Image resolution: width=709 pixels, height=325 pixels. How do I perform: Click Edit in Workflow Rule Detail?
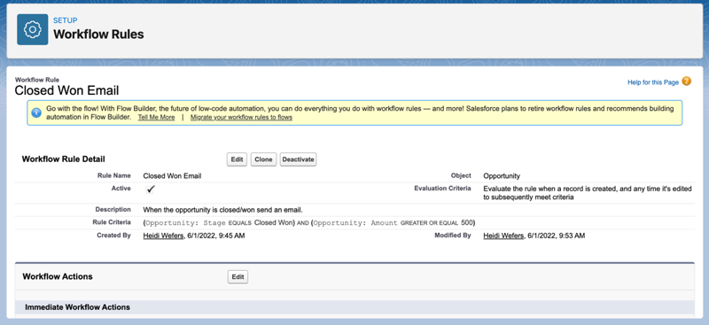pyautogui.click(x=237, y=159)
